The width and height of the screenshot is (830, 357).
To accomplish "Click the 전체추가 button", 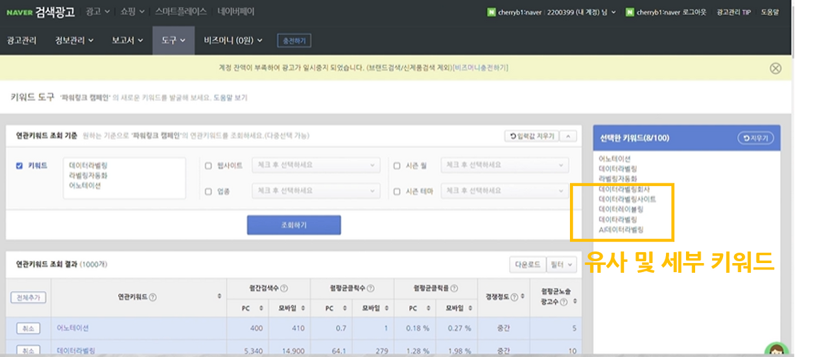I will (28, 297).
